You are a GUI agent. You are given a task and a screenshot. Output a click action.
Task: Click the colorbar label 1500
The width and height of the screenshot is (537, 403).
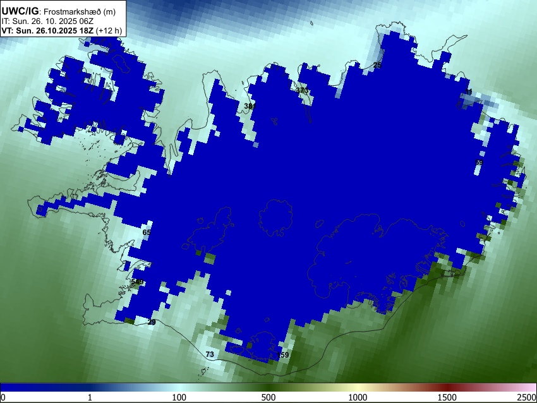(x=447, y=397)
